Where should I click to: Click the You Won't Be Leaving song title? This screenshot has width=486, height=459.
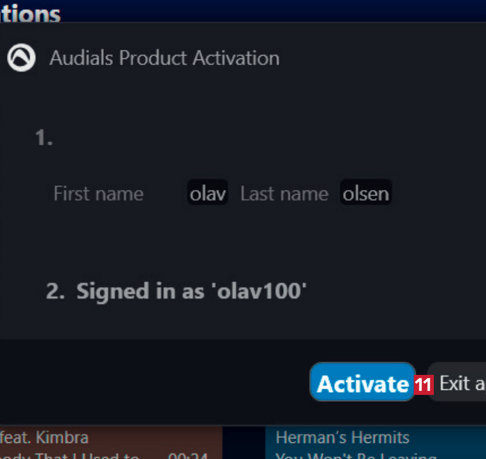[x=355, y=455]
